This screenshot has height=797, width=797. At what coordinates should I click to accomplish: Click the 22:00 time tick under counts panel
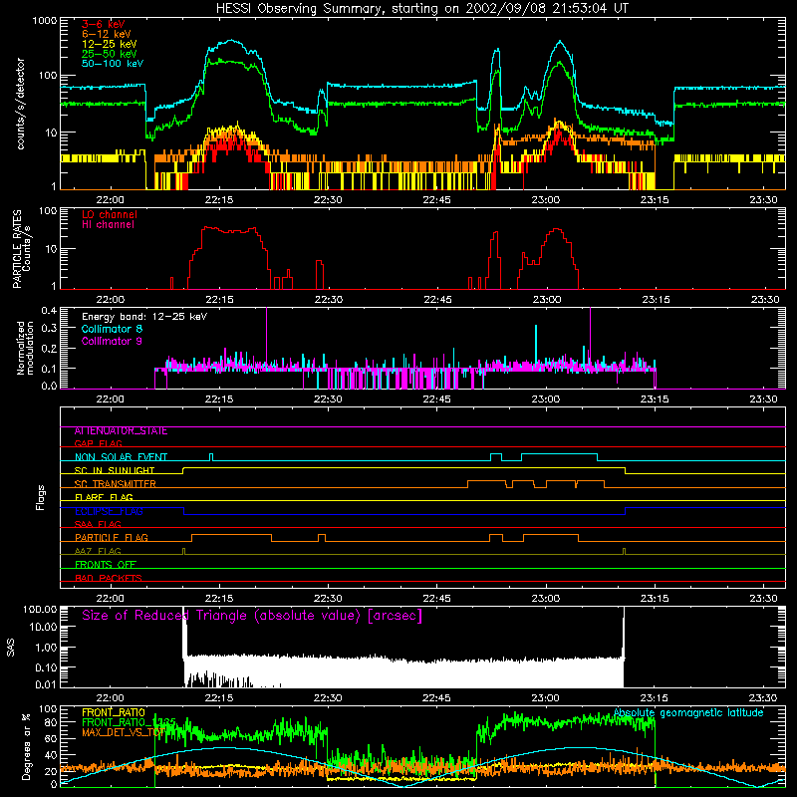pyautogui.click(x=110, y=200)
